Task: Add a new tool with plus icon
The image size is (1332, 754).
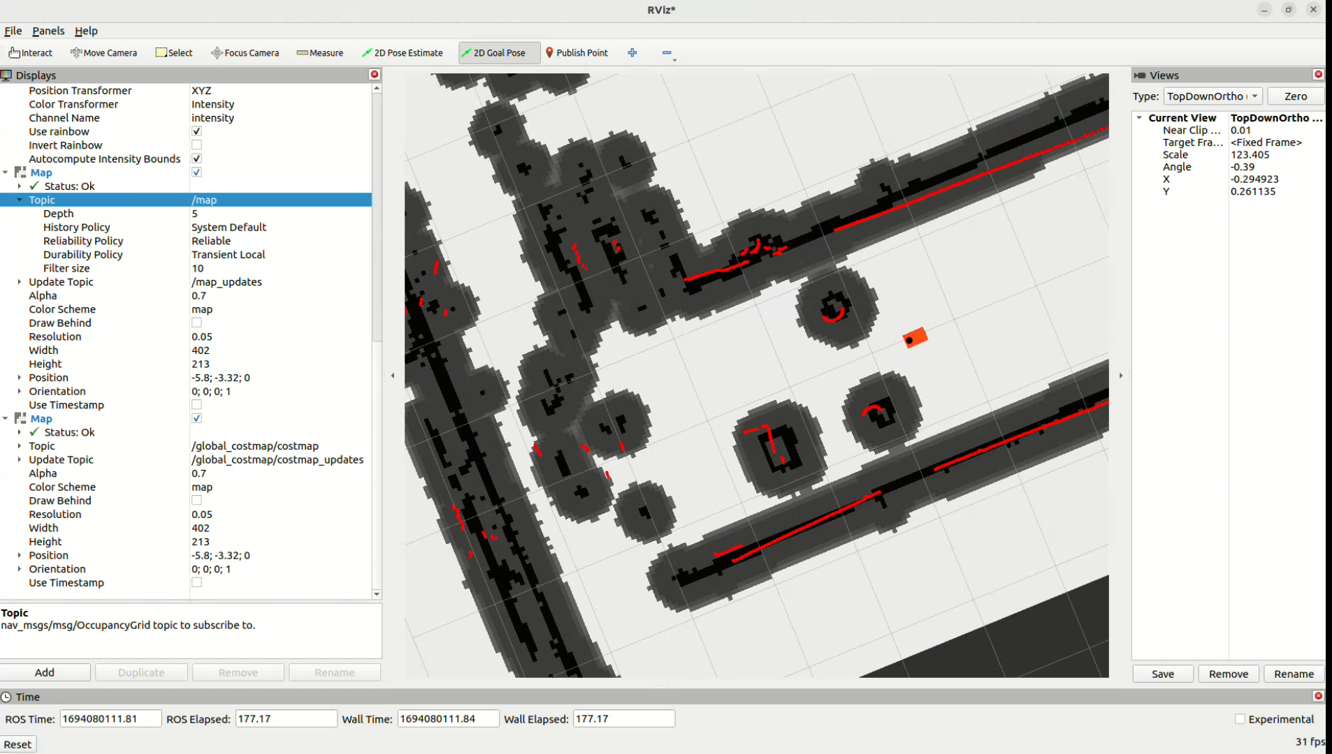Action: tap(632, 52)
